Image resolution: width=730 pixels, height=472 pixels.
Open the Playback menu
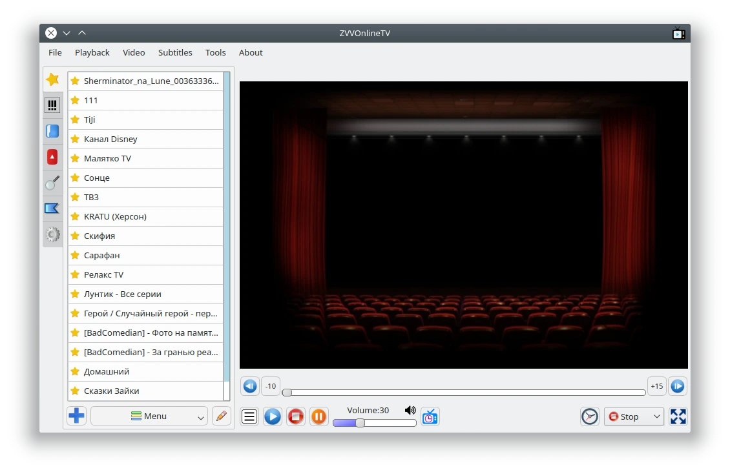click(x=92, y=52)
